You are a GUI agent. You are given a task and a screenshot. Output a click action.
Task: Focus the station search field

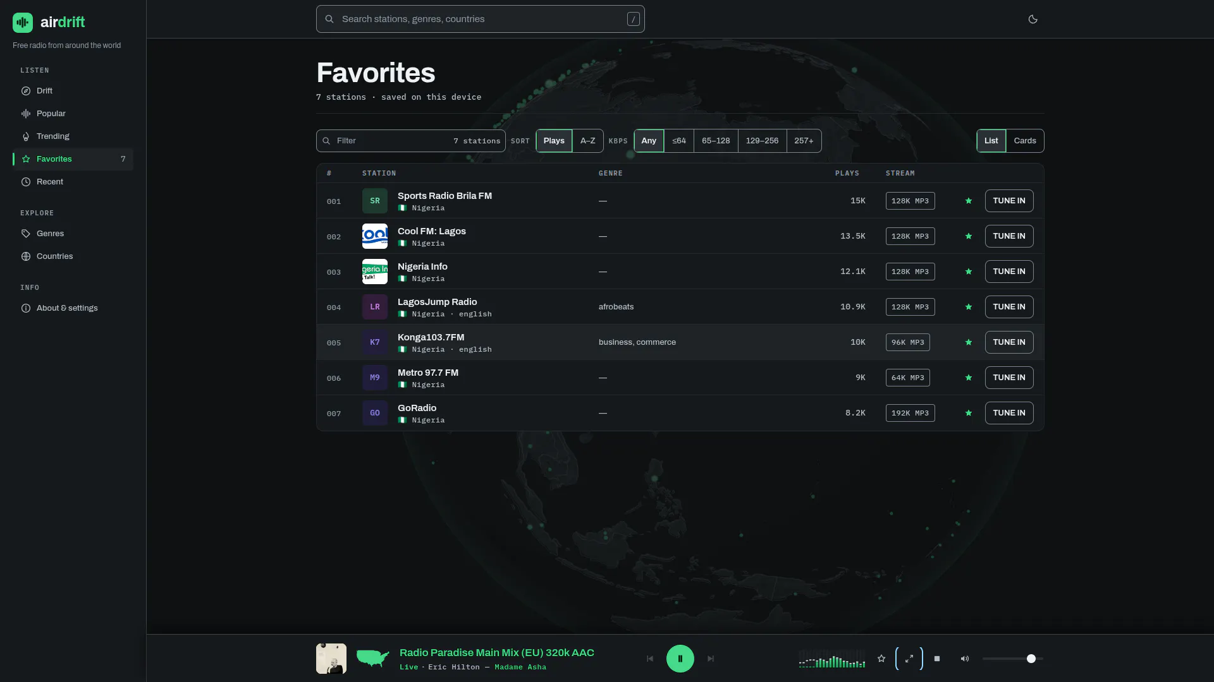481,19
